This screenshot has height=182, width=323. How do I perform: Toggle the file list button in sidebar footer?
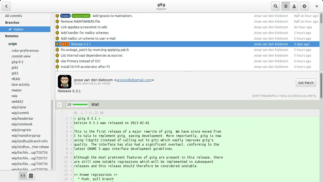pos(31,176)
